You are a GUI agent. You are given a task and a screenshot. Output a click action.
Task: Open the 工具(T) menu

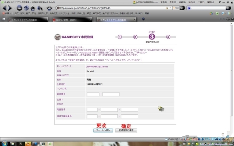201,2
